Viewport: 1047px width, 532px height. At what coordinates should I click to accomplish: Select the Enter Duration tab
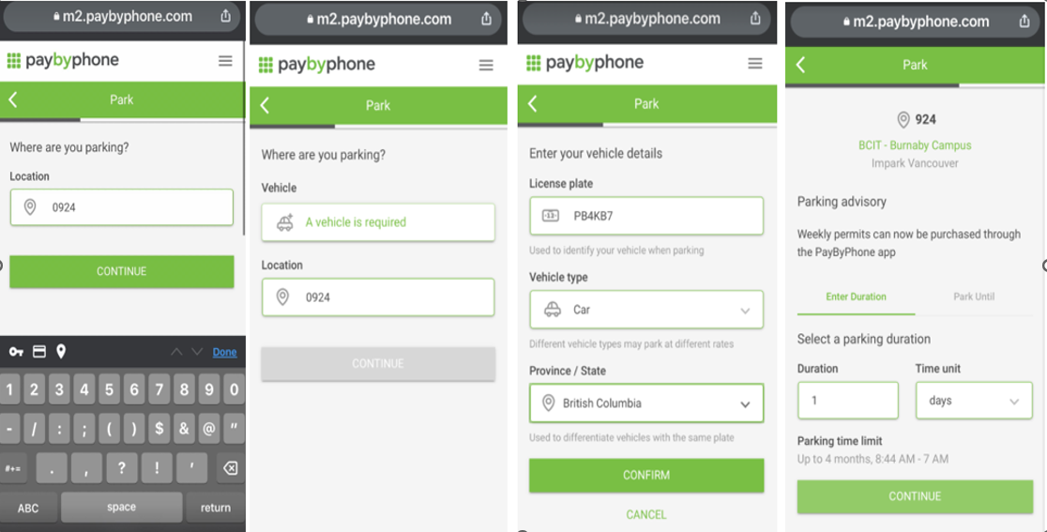[856, 296]
